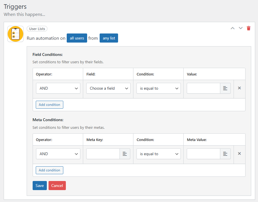Add condition under Meta Conditions
The image size is (258, 202).
(x=49, y=170)
